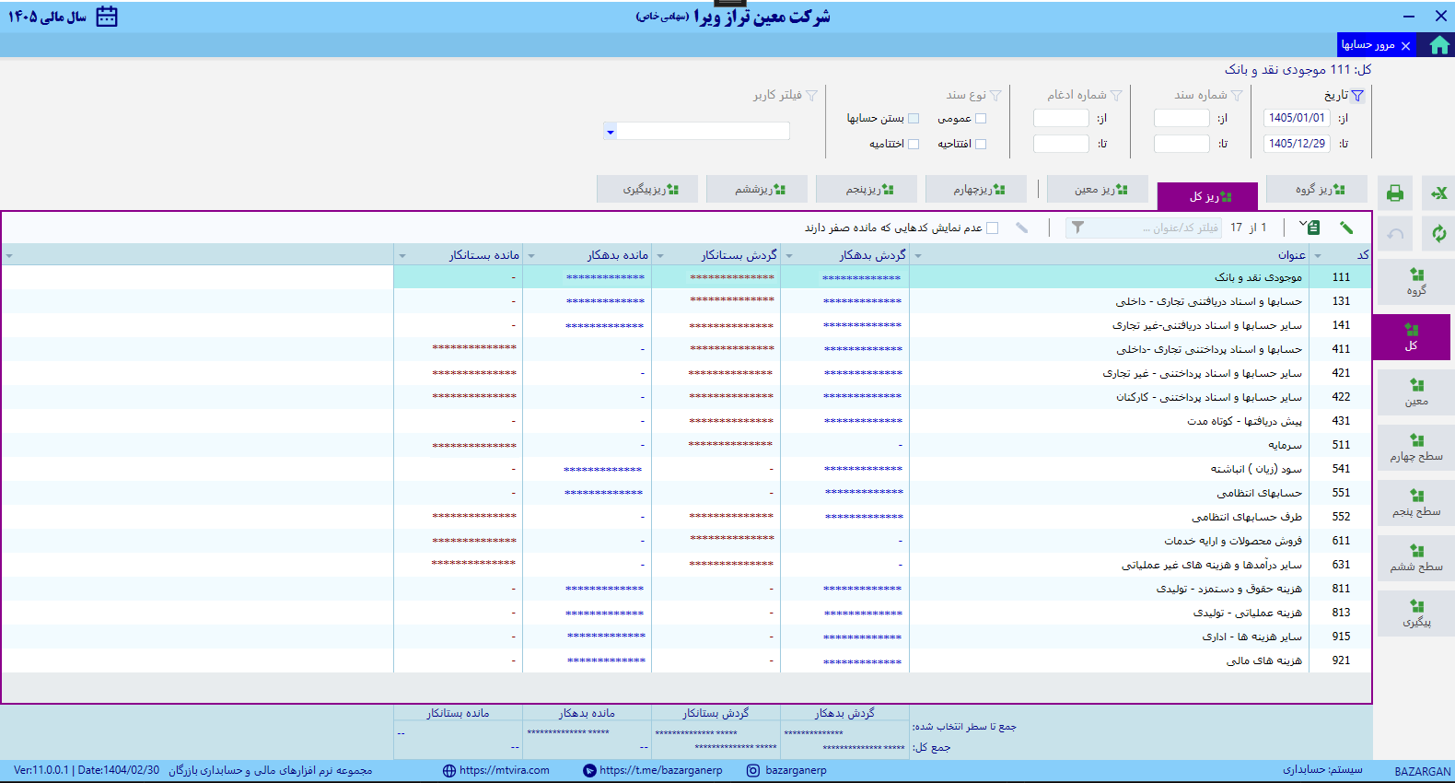The width and height of the screenshot is (1455, 783).
Task: Export the grid with the Excel icon
Action: 1438,193
